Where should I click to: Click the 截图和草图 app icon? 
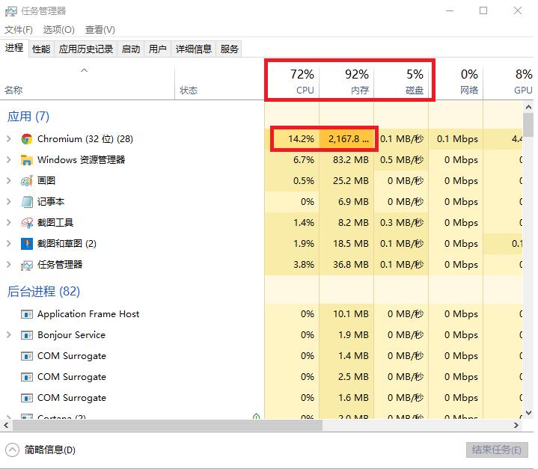[x=26, y=244]
